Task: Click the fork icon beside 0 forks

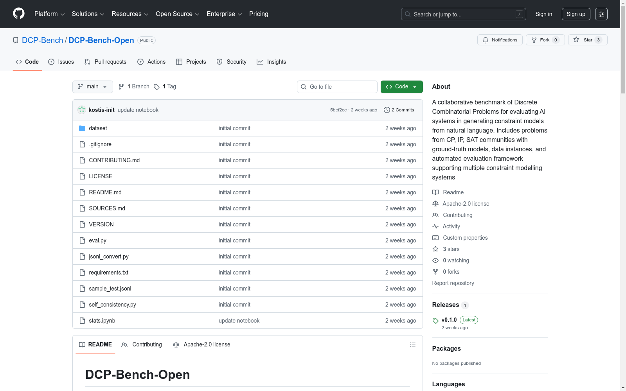Action: coord(435,272)
